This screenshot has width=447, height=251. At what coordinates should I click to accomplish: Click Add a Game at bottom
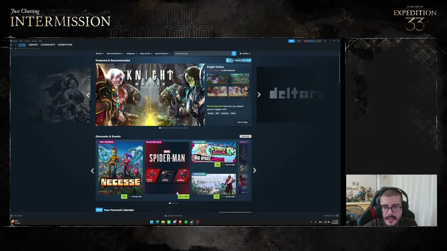tap(16, 216)
